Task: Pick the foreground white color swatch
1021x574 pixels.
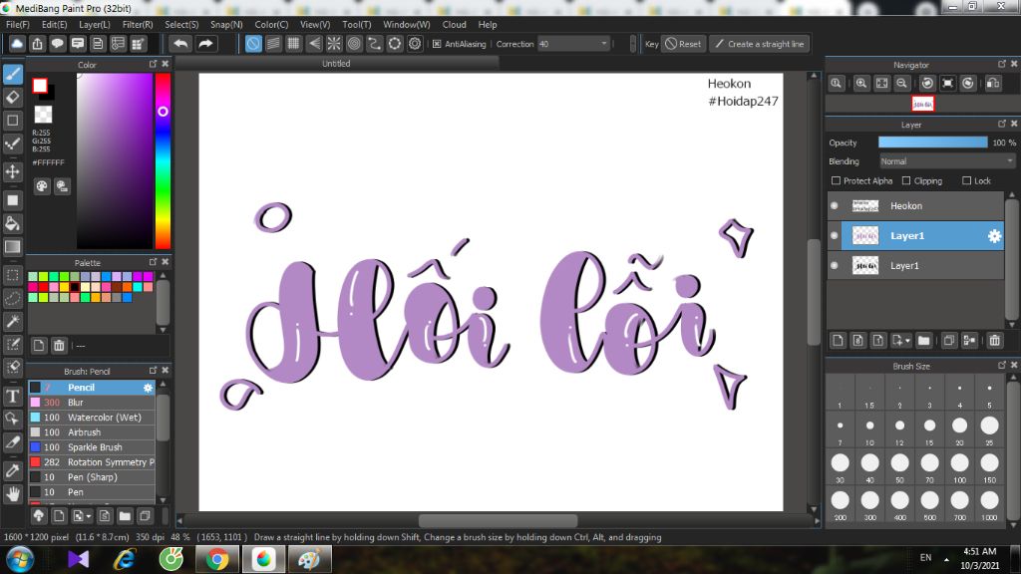Action: coord(40,86)
